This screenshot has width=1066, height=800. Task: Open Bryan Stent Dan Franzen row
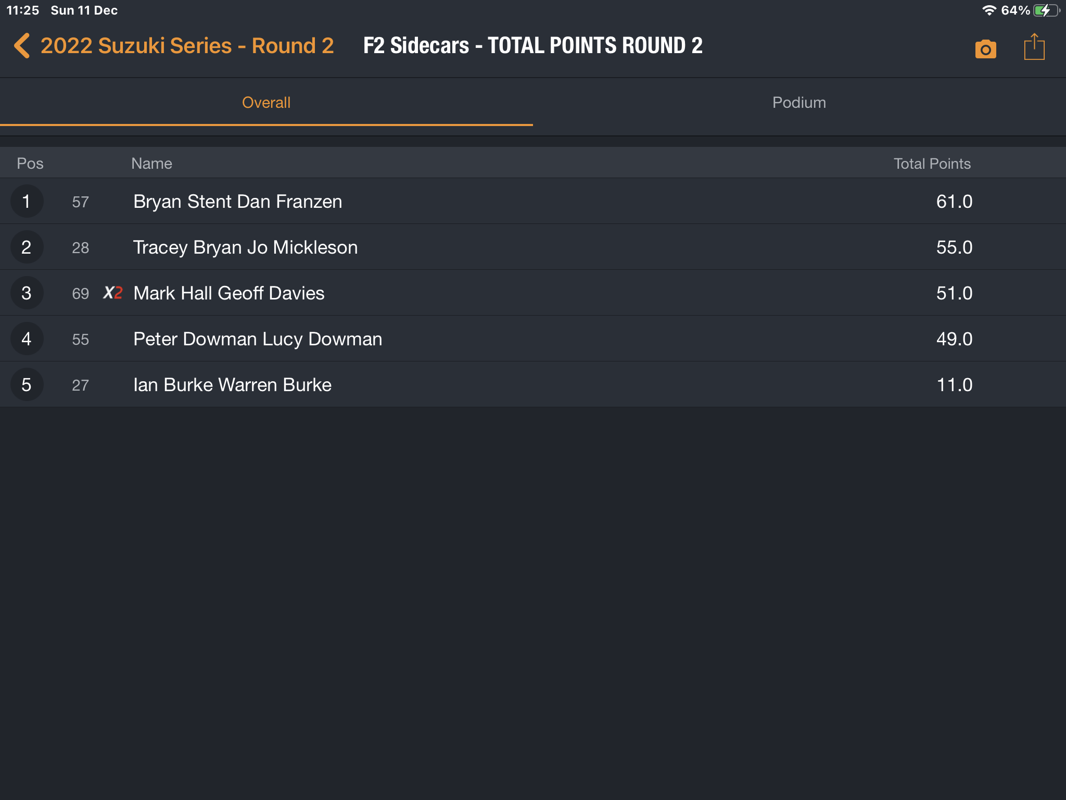click(533, 202)
